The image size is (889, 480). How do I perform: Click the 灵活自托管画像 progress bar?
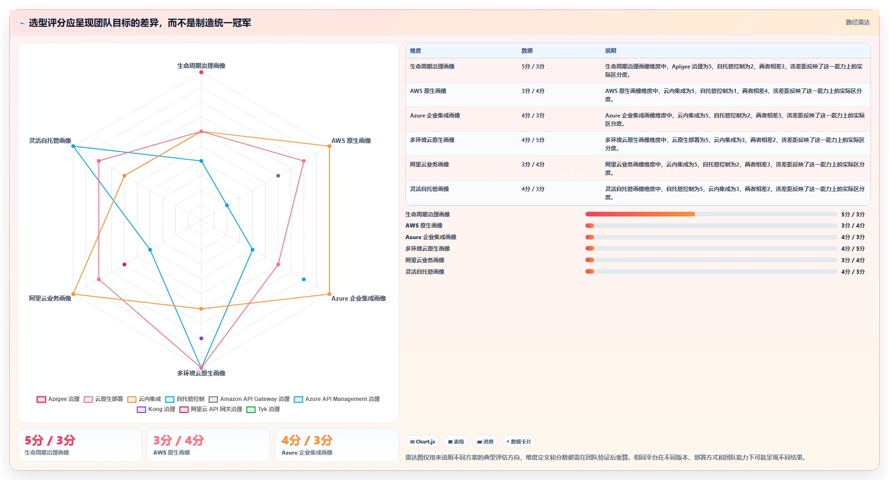(x=711, y=271)
